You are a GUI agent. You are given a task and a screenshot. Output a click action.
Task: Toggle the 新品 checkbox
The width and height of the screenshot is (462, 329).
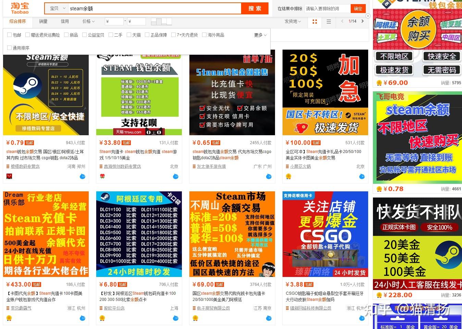[66, 35]
